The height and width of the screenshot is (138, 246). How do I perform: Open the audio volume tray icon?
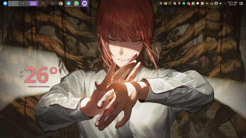tap(221, 3)
